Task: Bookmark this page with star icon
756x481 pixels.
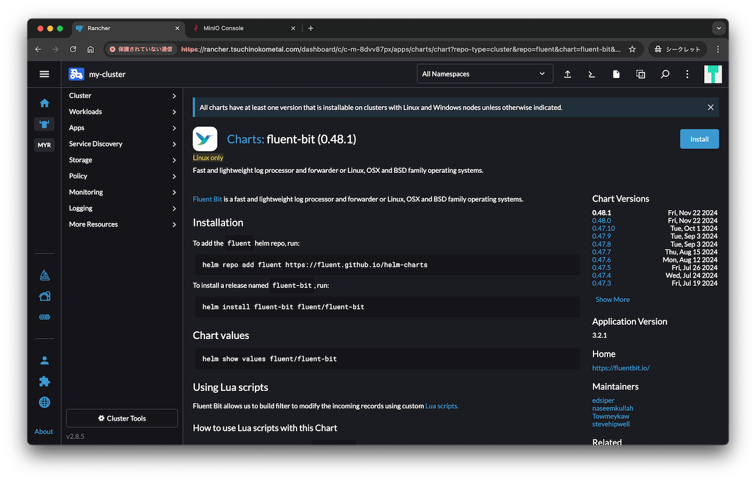Action: pos(632,49)
